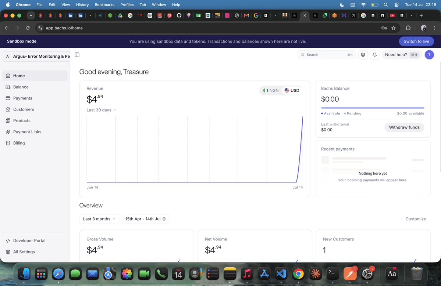Switch to the Gmail tab
This screenshot has width=441, height=286.
point(246,15)
